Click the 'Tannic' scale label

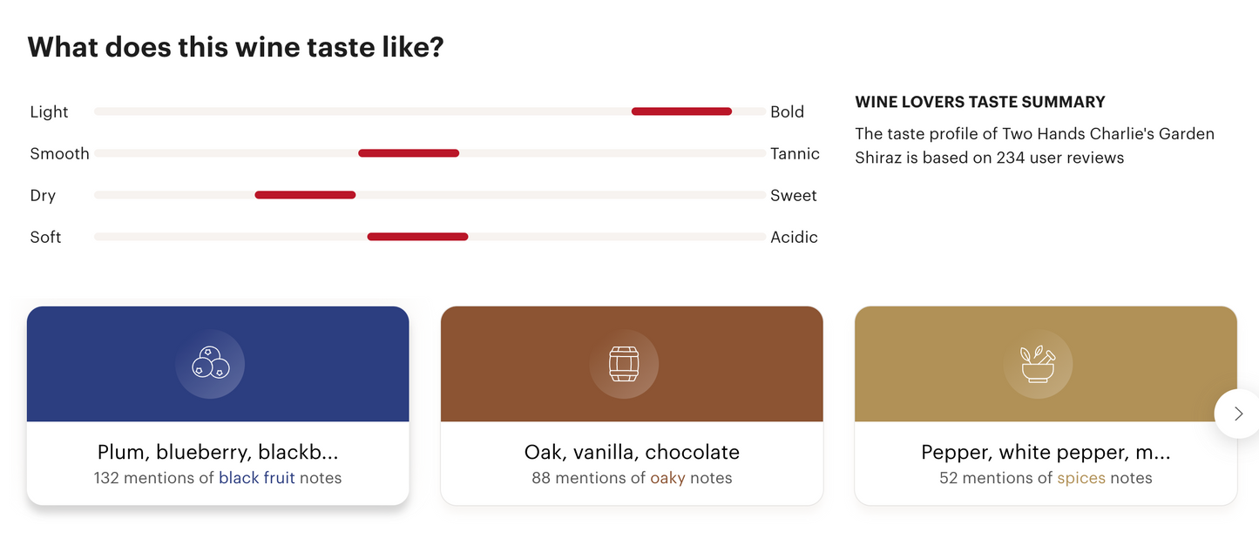tap(795, 154)
